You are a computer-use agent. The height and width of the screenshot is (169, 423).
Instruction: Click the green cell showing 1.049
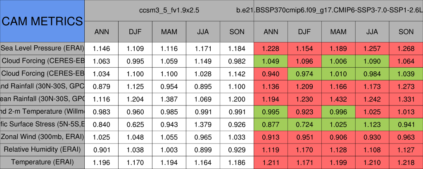click(271, 61)
